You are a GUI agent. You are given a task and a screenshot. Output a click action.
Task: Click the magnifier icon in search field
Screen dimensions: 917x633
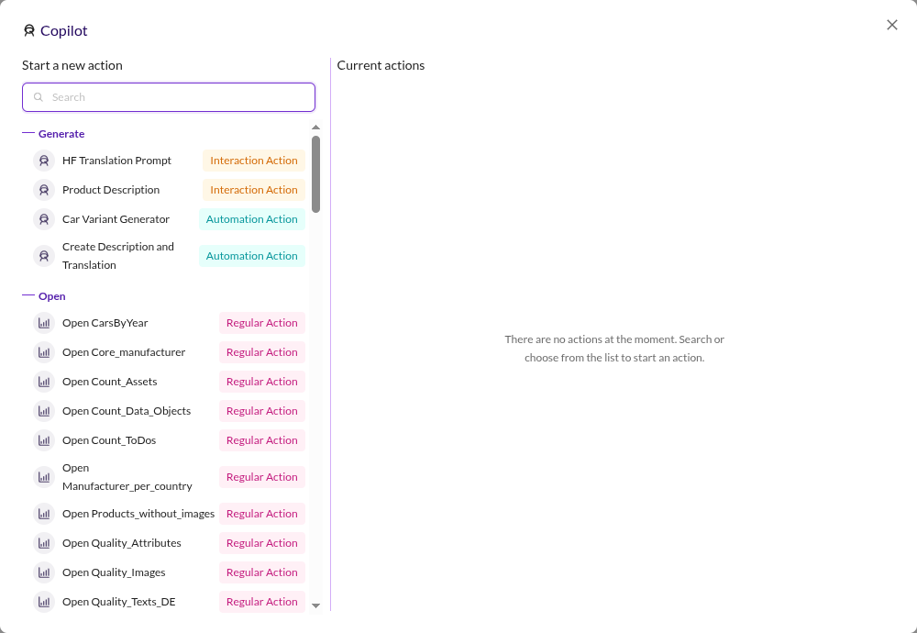click(38, 97)
